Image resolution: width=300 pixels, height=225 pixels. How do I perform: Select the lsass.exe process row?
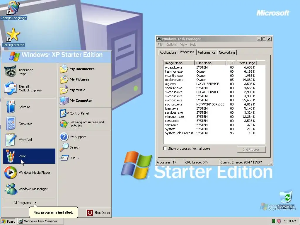210,108
